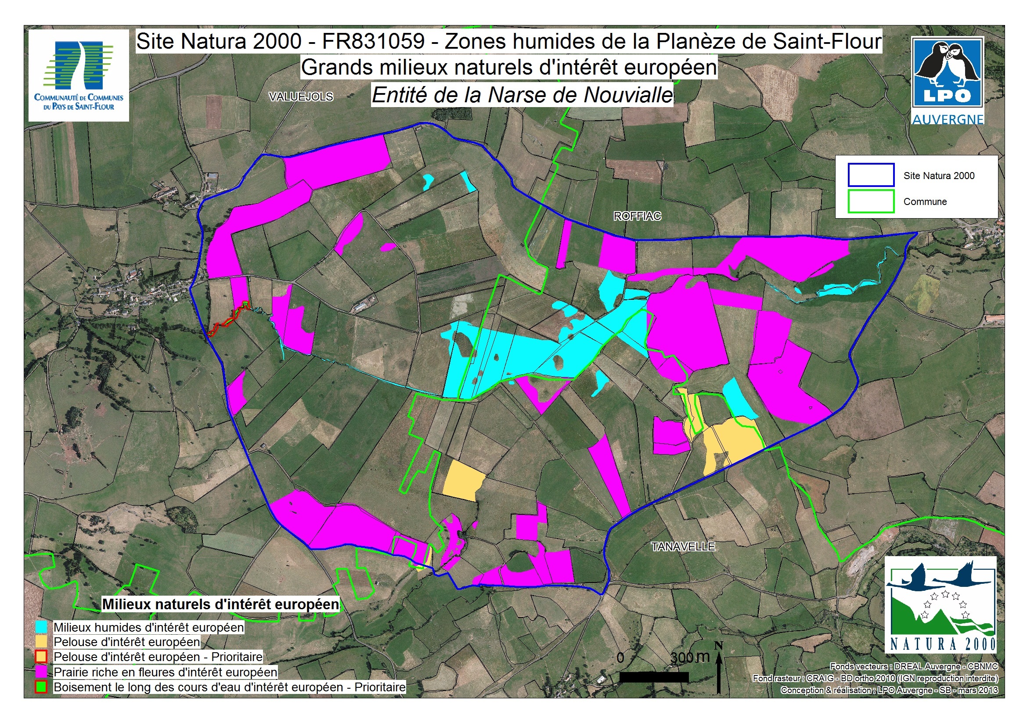Click the 'Conception & réalisation : LPO Auvergne' credit
Viewport: 1027px width, 726px height.
[x=889, y=690]
